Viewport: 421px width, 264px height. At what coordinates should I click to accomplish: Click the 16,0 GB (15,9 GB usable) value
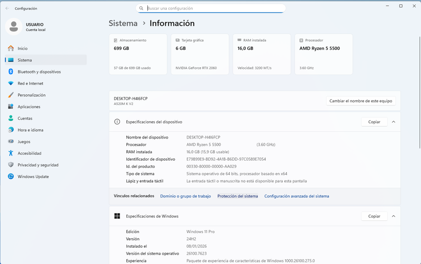208,152
